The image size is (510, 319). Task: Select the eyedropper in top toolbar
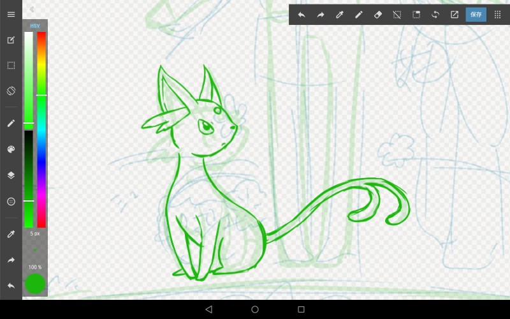tap(340, 15)
